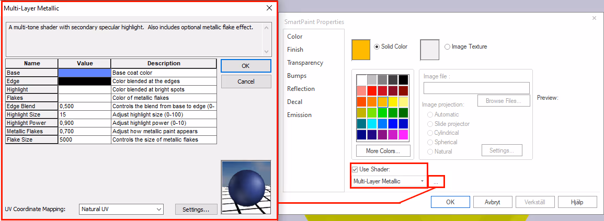Pick the cyan palette color

(372, 123)
